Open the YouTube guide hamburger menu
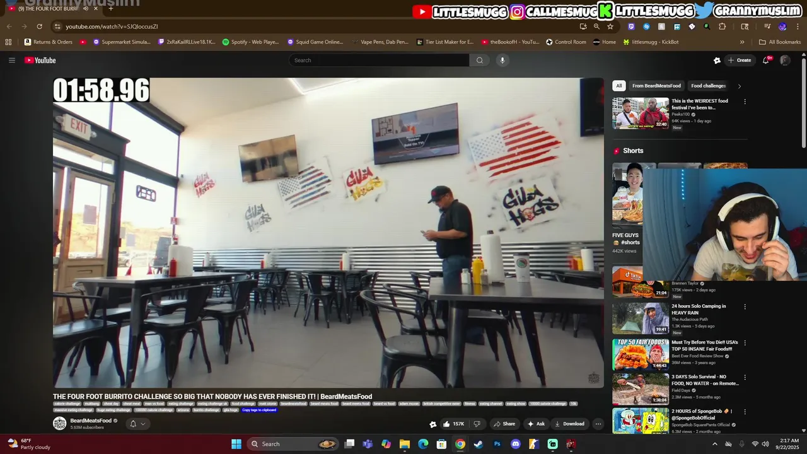 click(11, 60)
